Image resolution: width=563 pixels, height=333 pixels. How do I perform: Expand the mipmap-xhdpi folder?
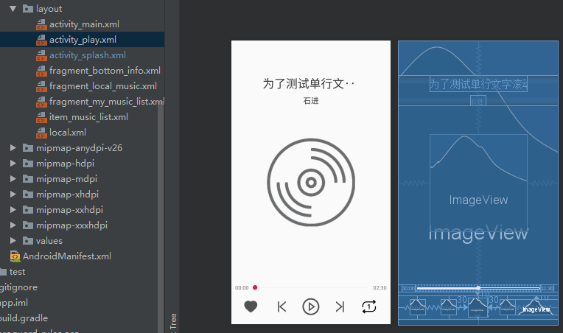click(x=13, y=194)
